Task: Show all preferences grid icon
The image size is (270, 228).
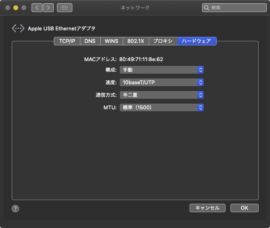Action: 64,8
